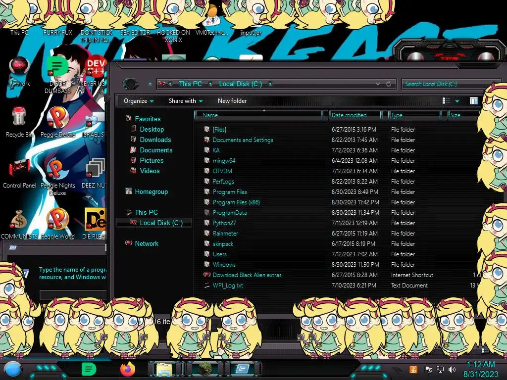Select the Program Files (x86) folder

236,202
